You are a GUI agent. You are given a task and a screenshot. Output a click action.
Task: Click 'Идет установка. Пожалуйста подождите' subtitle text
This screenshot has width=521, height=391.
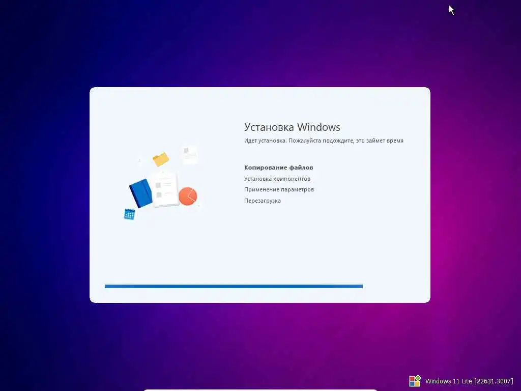coord(324,141)
